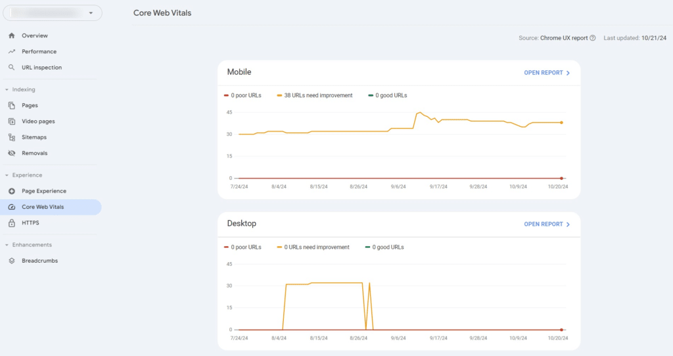Toggle Desktop 0 URLs need improvement legend
673x356 pixels.
point(313,247)
